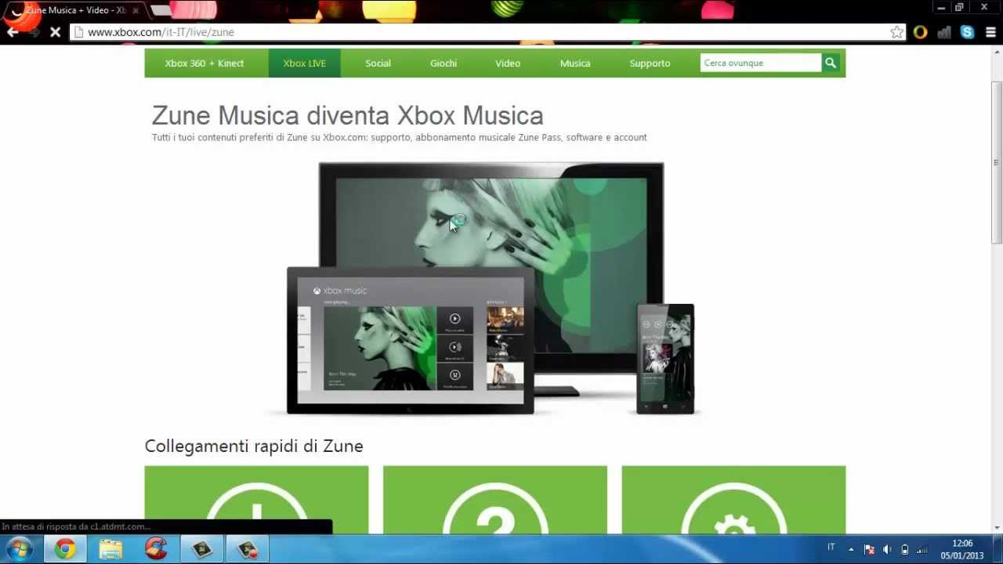Go back with the browser back arrow
Image resolution: width=1003 pixels, height=564 pixels.
pyautogui.click(x=13, y=32)
